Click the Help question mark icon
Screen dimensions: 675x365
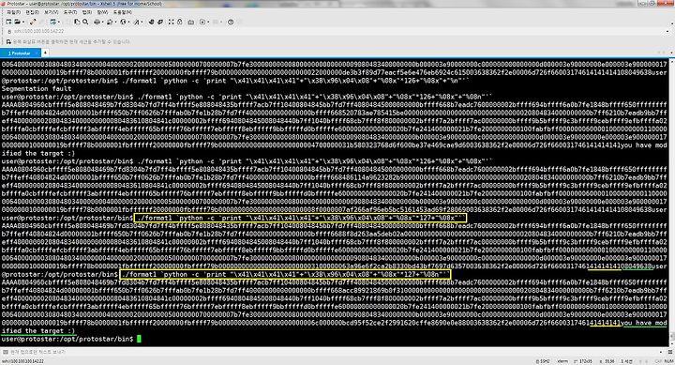(x=231, y=22)
